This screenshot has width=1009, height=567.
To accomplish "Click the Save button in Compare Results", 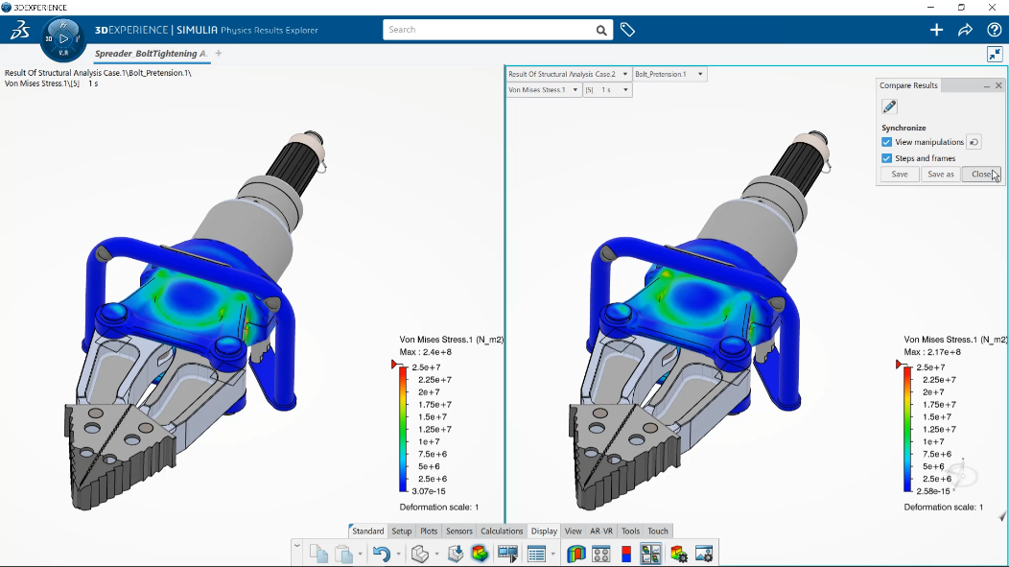I will coord(900,175).
